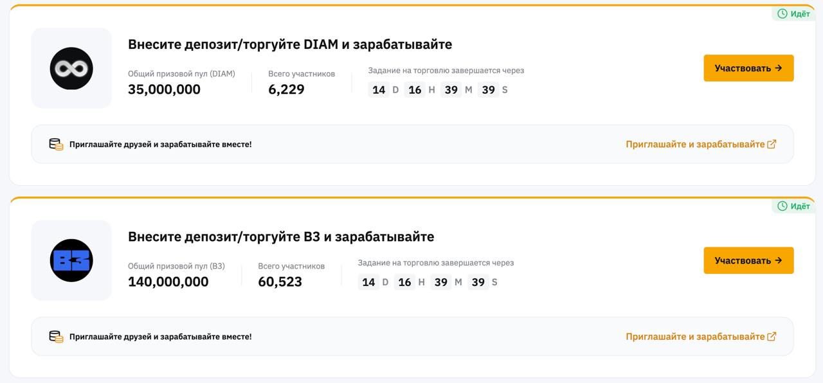Open the 'Внесите депозит/торгуйте DIAM' title
This screenshot has width=823, height=383.
tap(290, 44)
